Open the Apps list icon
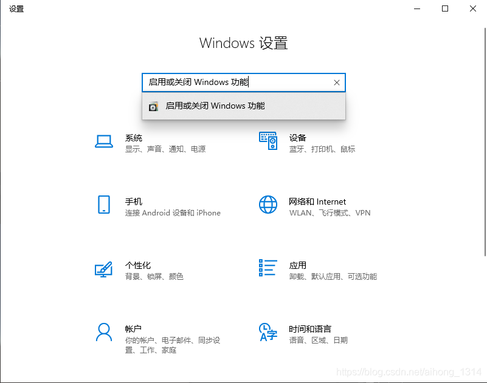 (268, 268)
